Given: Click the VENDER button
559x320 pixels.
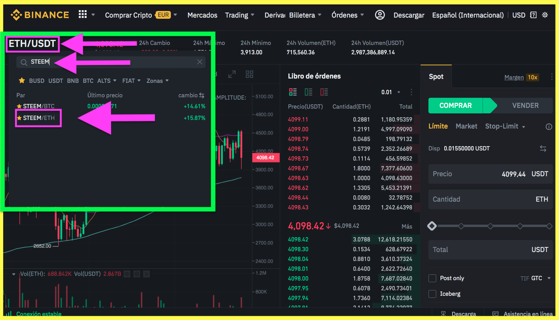Looking at the screenshot, I should [525, 105].
